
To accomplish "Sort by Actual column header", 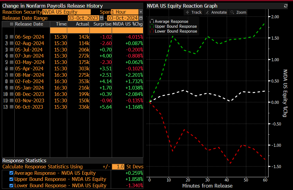I will click(x=82, y=24).
